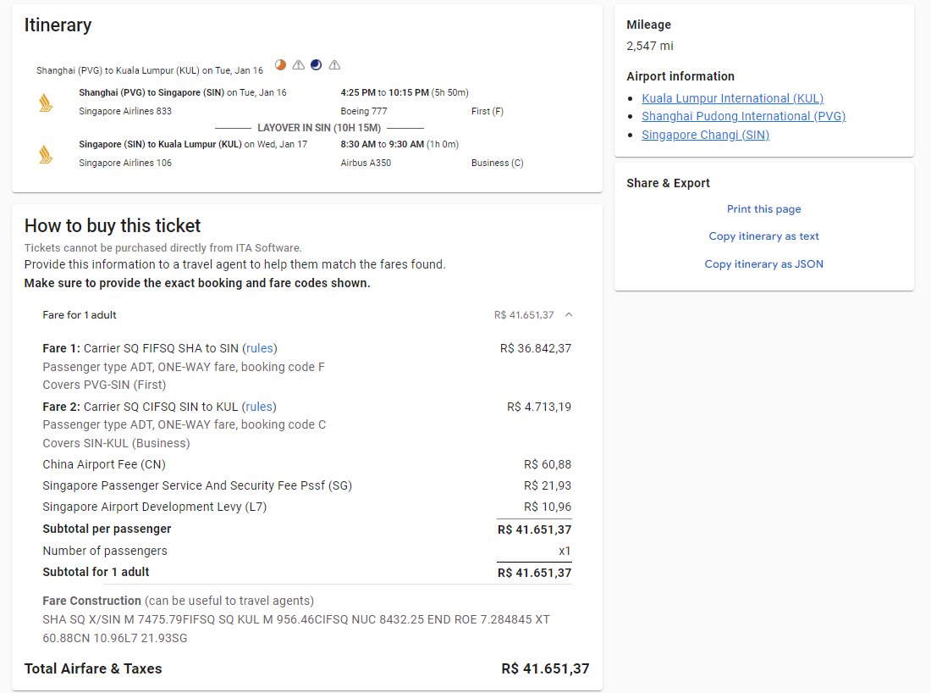Select Singapore Airlines 833 flight text
The height and width of the screenshot is (693, 931).
point(125,111)
